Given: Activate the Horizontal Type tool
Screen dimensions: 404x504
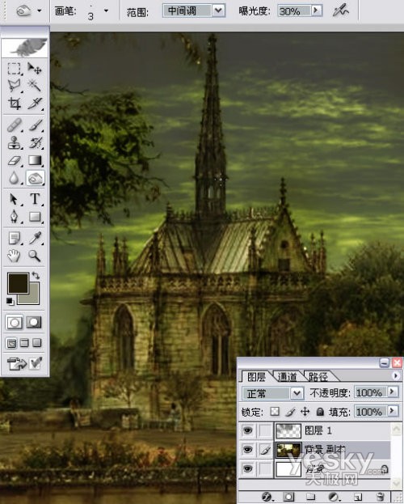Looking at the screenshot, I should 35,199.
